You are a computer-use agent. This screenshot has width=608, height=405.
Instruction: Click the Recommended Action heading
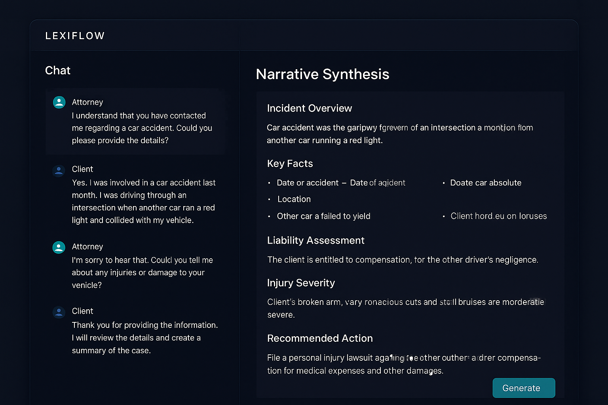(320, 339)
